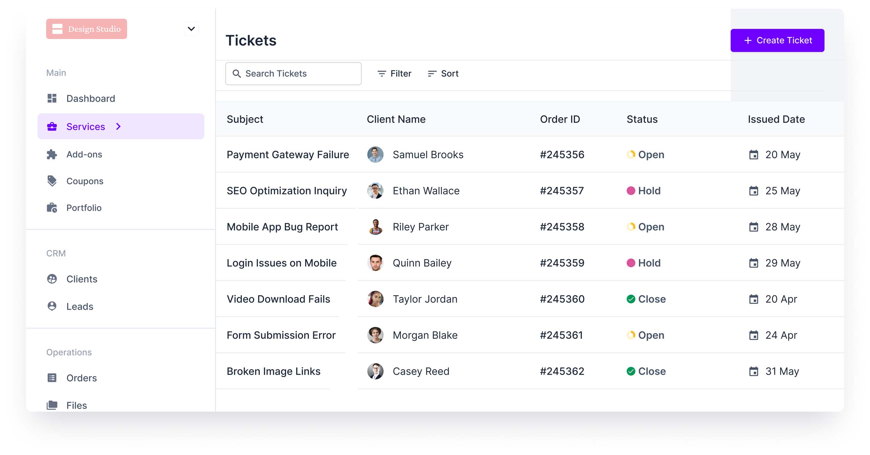Click the magnifier icon in search box
This screenshot has width=870, height=455.
[237, 73]
